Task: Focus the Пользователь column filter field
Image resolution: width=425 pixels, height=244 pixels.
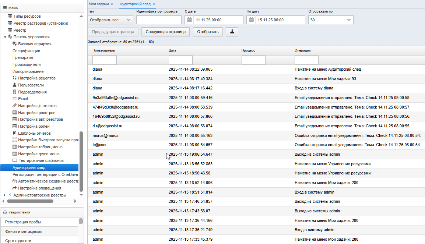Action: (x=105, y=60)
